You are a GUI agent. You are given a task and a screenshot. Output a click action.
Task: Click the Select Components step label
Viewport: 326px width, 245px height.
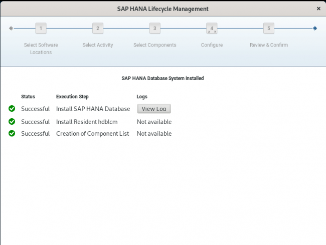(154, 45)
